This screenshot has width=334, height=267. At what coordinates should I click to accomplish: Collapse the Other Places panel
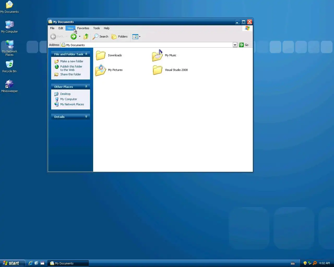click(86, 87)
